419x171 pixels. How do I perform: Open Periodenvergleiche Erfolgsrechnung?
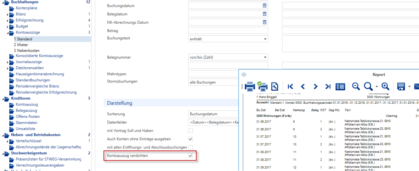[x=46, y=93]
